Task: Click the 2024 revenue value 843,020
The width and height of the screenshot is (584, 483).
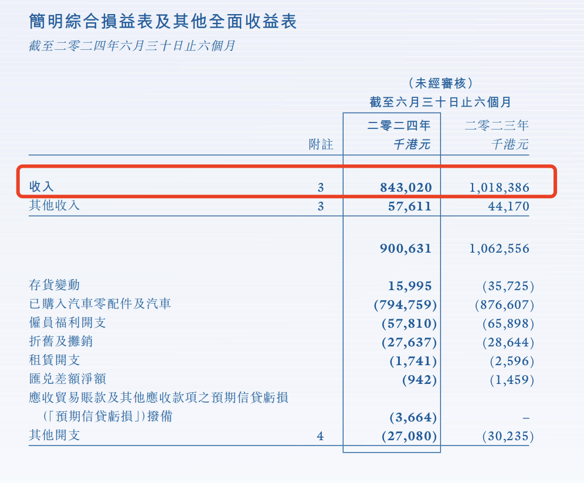Action: point(406,188)
